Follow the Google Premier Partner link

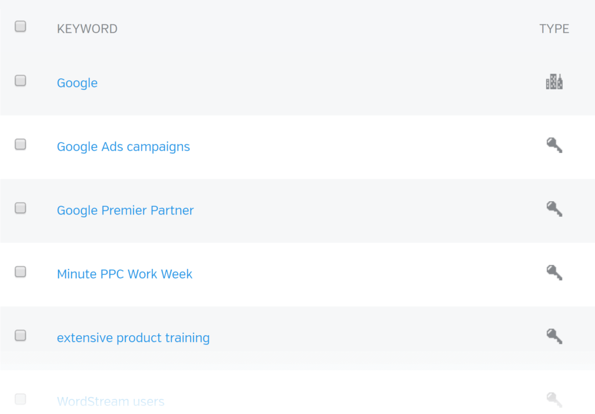(125, 210)
